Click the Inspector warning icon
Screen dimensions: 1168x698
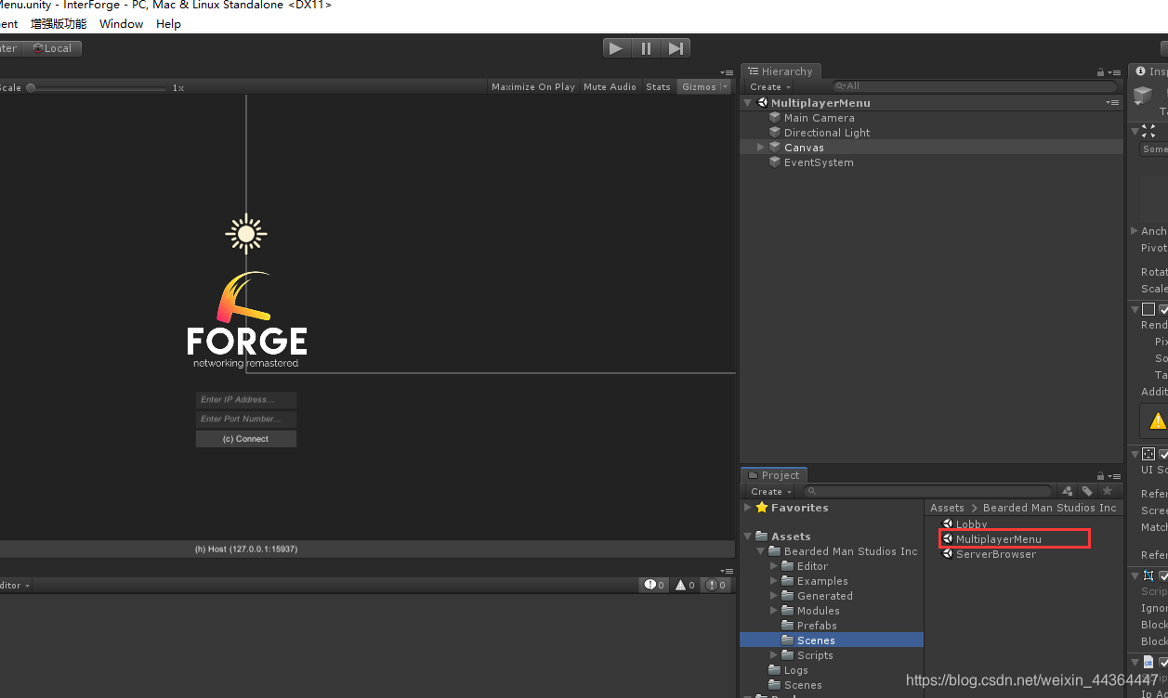click(x=1158, y=420)
